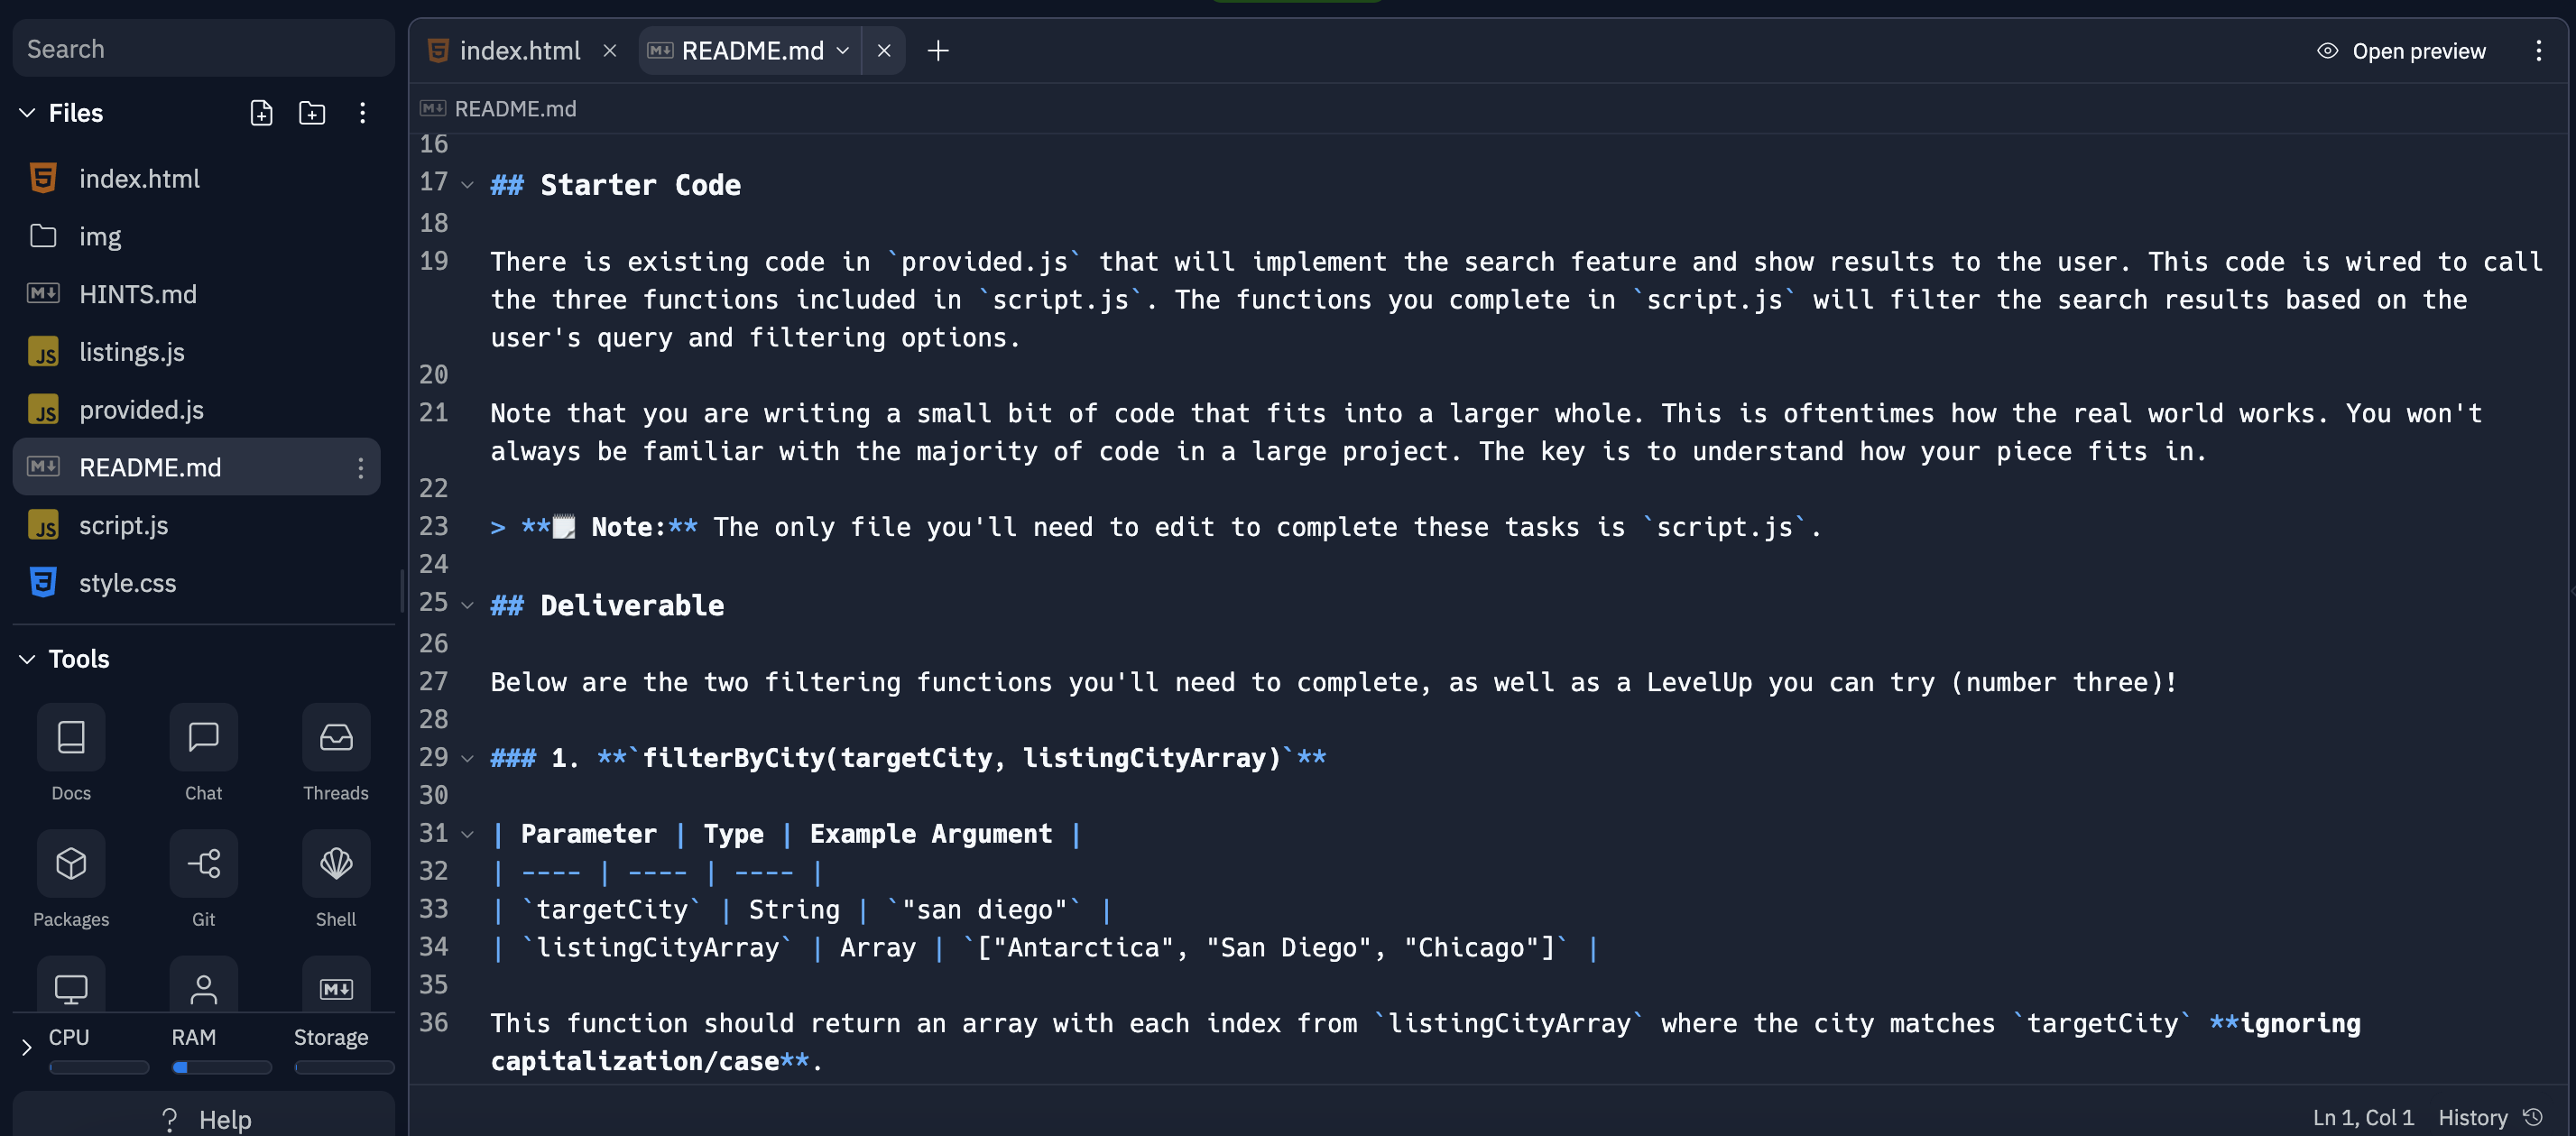Create a new file in the Files panel
2576x1136 pixels.
pyautogui.click(x=261, y=113)
